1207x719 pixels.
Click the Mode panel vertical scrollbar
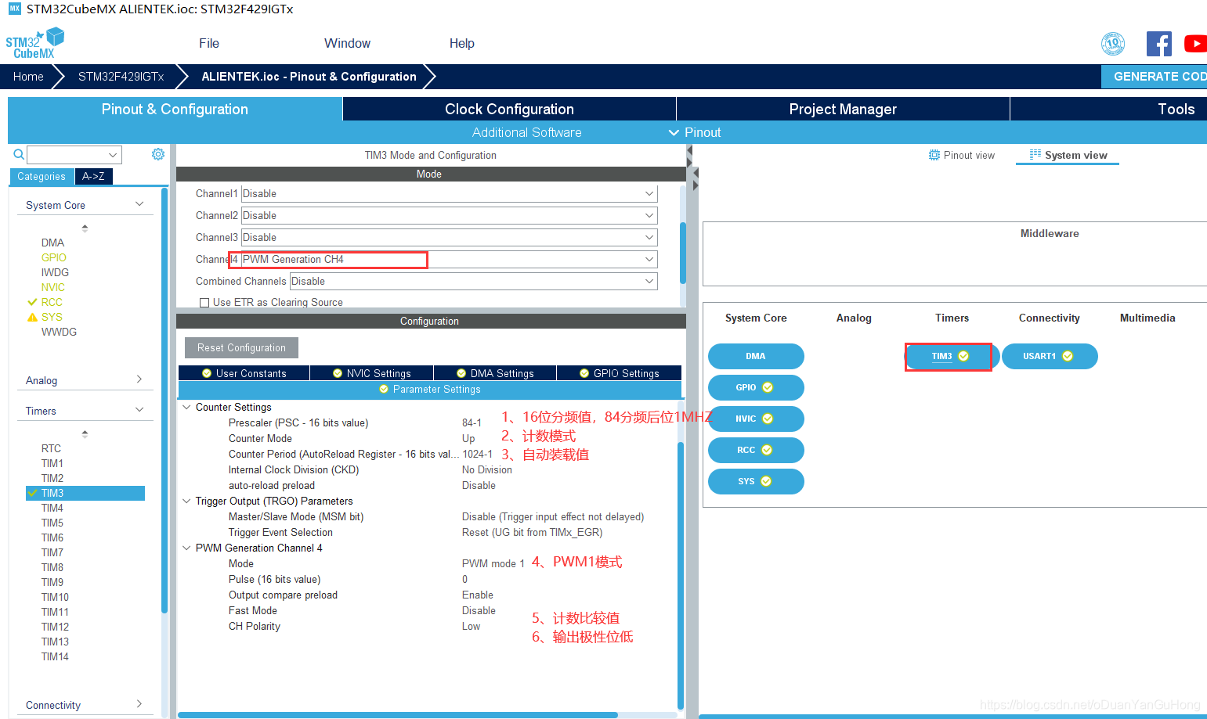[x=683, y=253]
